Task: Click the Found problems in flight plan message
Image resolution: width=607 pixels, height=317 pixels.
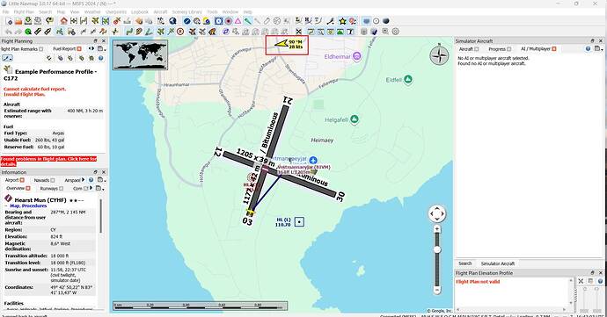Action: pyautogui.click(x=48, y=162)
